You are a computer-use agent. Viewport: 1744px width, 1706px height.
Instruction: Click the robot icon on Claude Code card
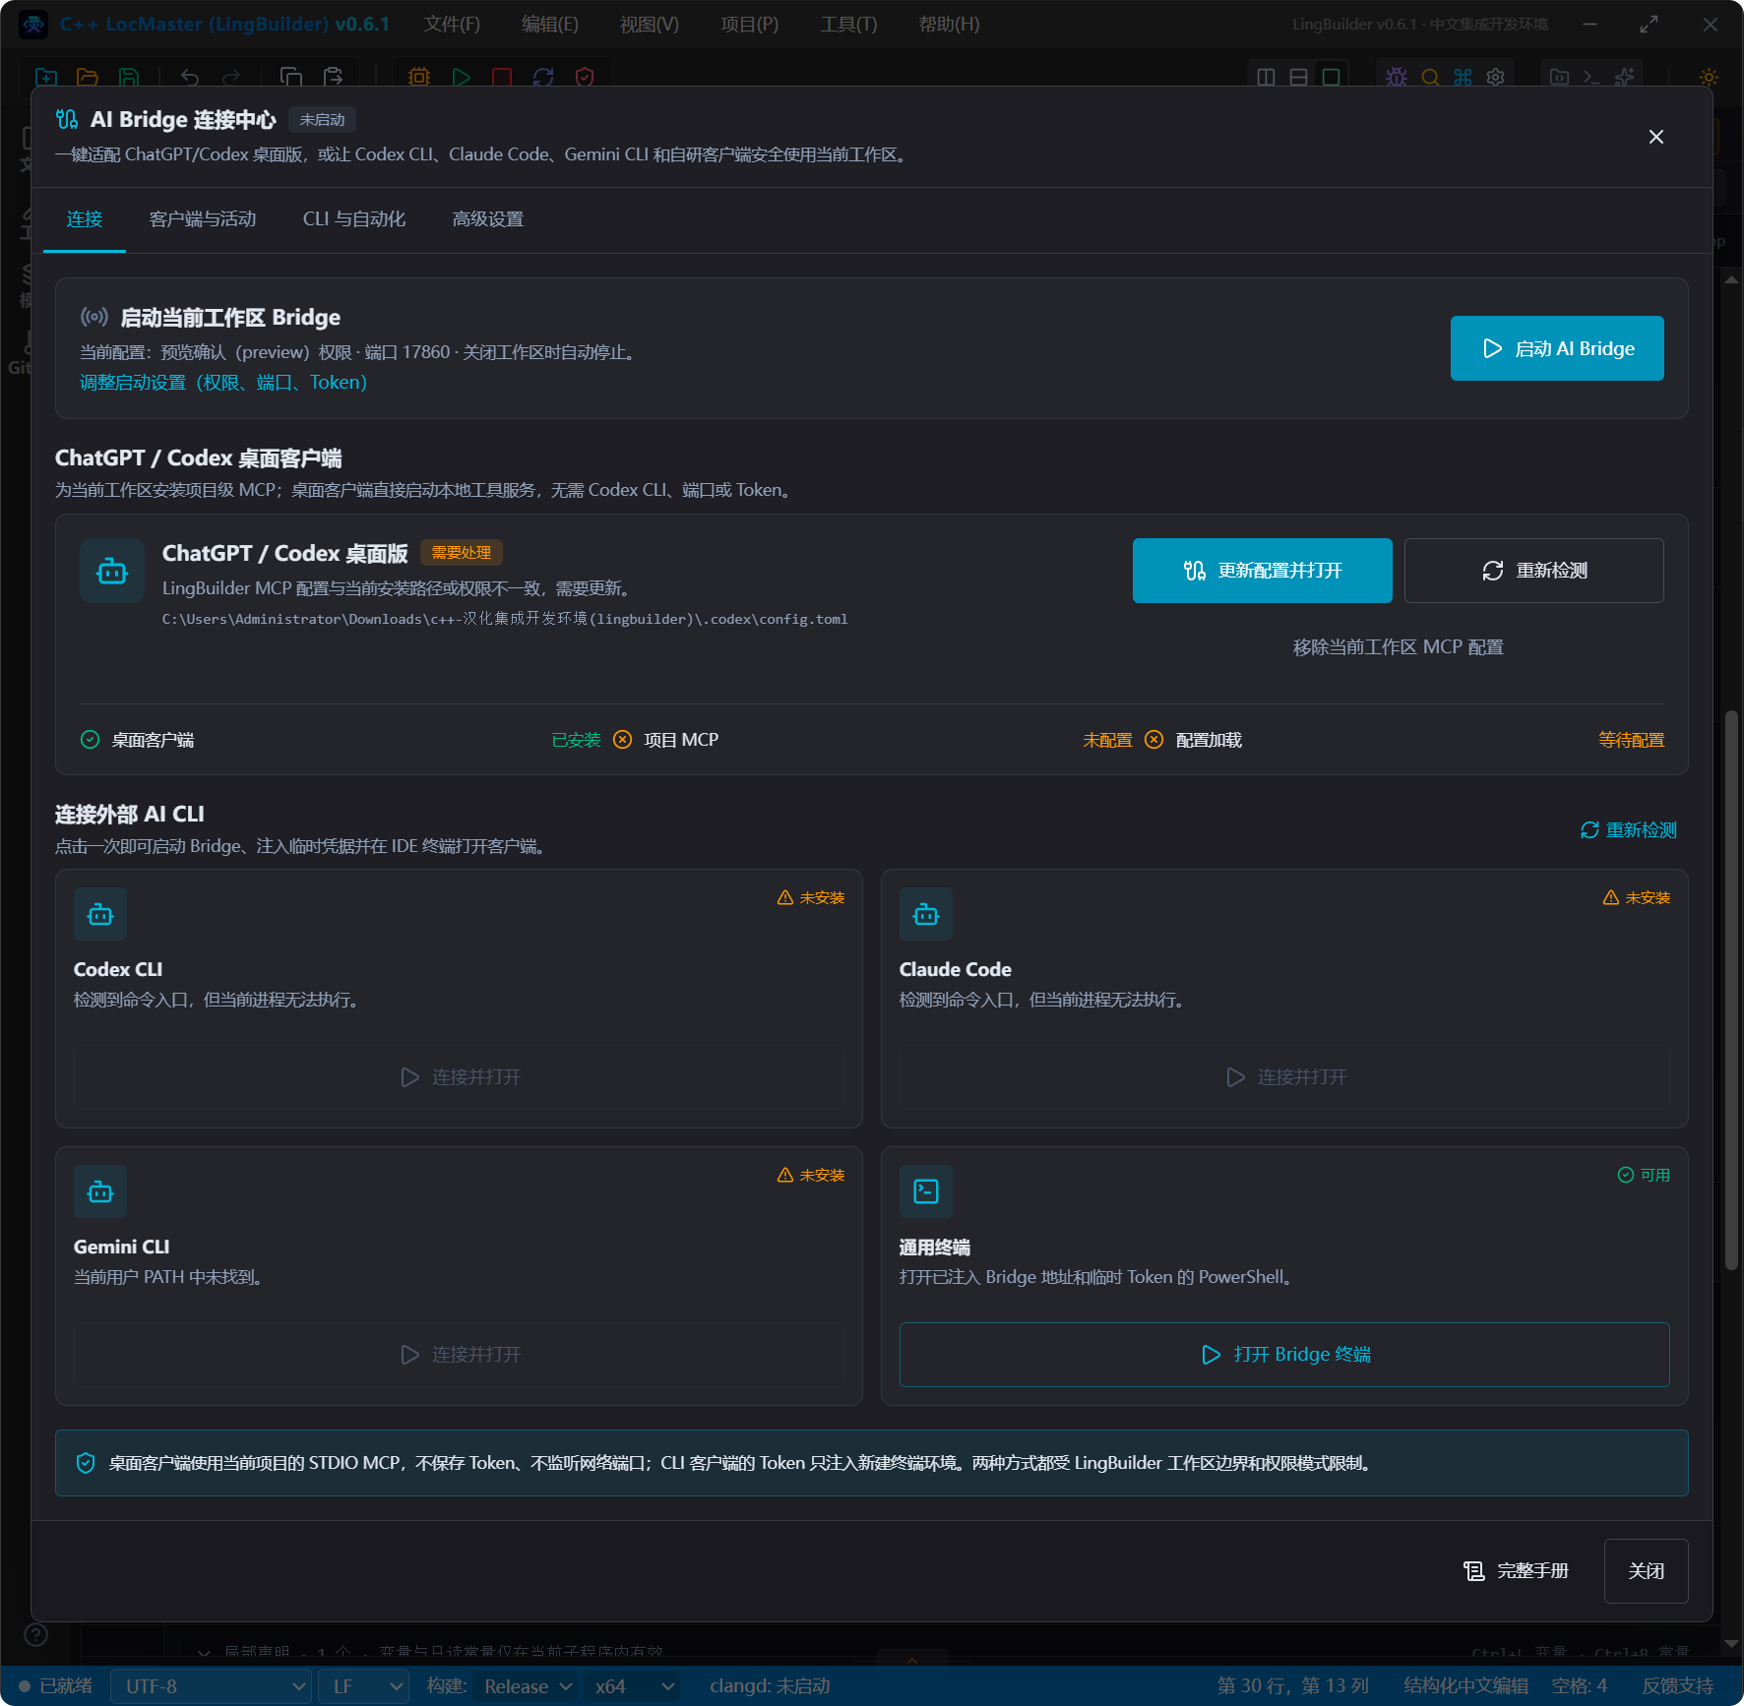pyautogui.click(x=926, y=915)
